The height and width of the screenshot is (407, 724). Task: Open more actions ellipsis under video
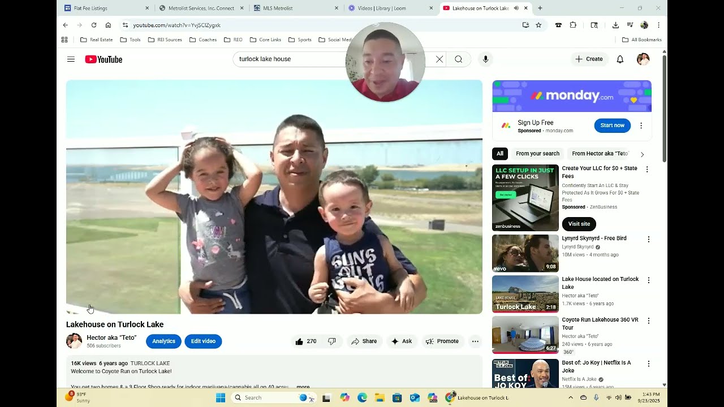pyautogui.click(x=475, y=341)
